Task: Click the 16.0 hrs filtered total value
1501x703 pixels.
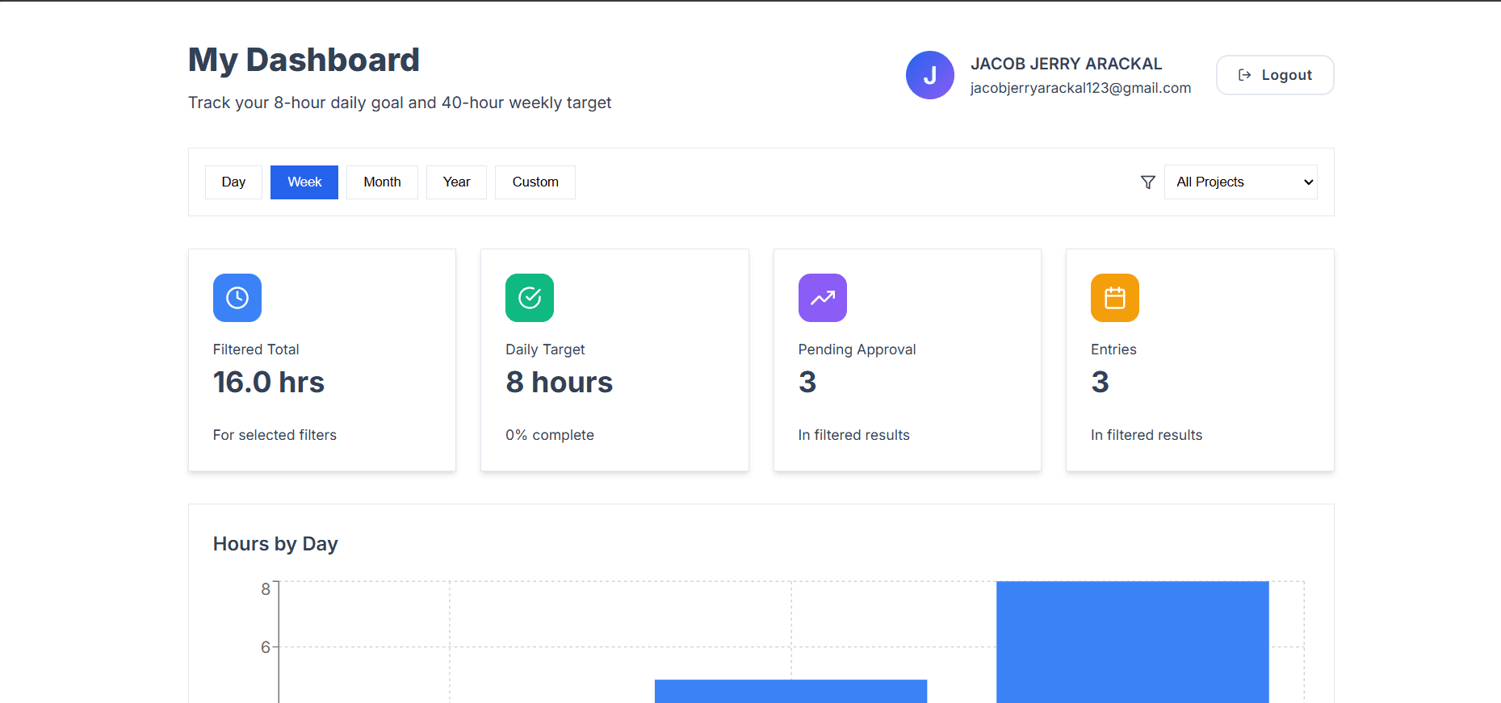Action: point(269,382)
